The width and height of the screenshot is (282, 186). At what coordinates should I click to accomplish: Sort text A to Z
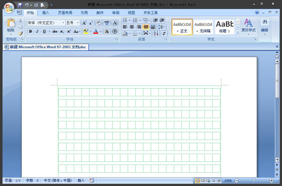[156, 33]
